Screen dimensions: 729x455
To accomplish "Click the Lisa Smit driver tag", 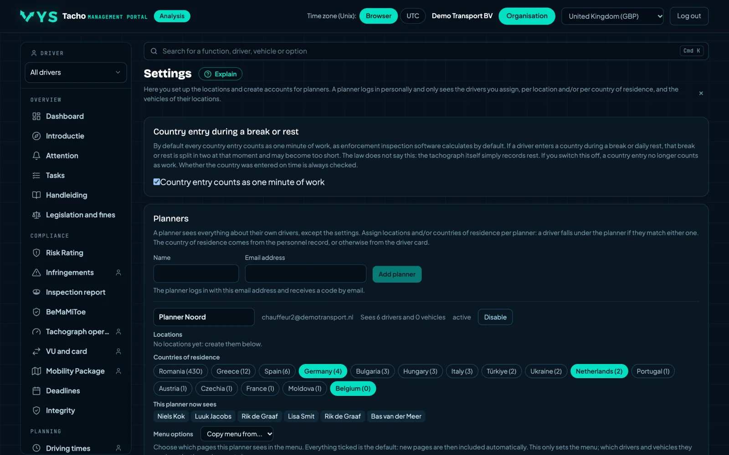I will coord(301,416).
